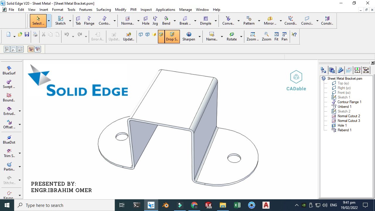The width and height of the screenshot is (375, 211).
Task: Open the Sketch tool
Action: (60, 21)
